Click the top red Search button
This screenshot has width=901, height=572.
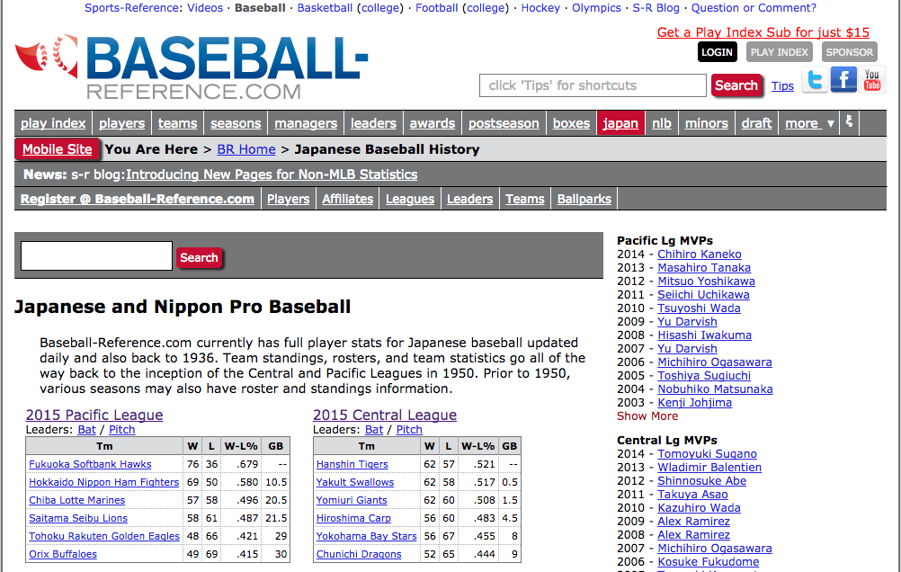[736, 85]
